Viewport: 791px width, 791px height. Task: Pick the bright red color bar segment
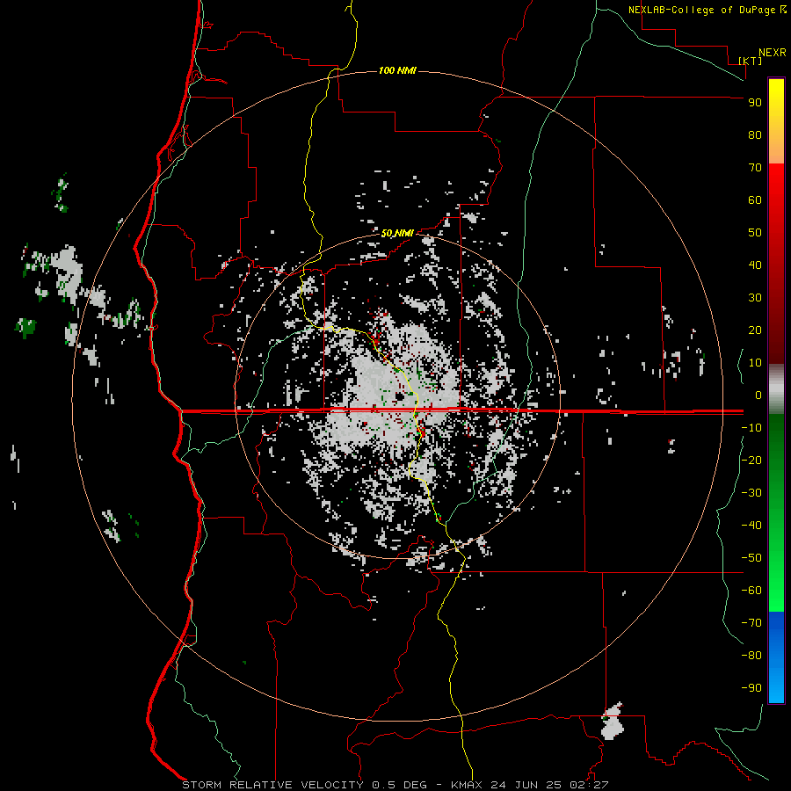(x=776, y=186)
